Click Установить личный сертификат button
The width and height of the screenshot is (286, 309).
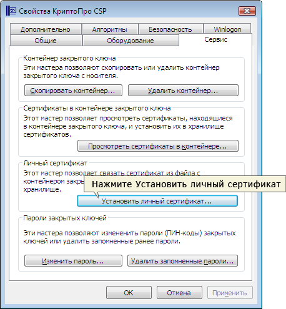157,201
